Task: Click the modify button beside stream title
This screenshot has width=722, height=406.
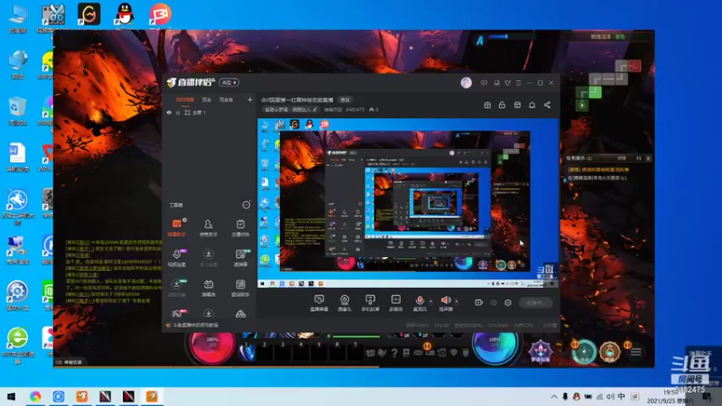Action: pyautogui.click(x=345, y=99)
